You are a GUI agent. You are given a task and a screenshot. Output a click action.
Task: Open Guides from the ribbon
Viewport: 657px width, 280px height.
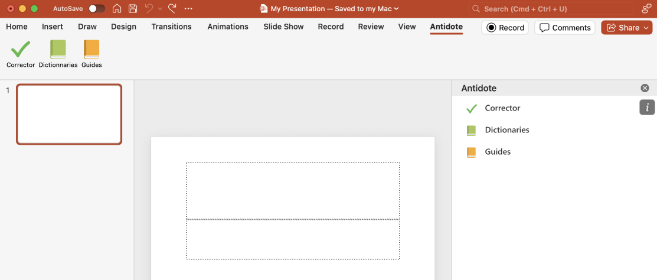click(91, 54)
